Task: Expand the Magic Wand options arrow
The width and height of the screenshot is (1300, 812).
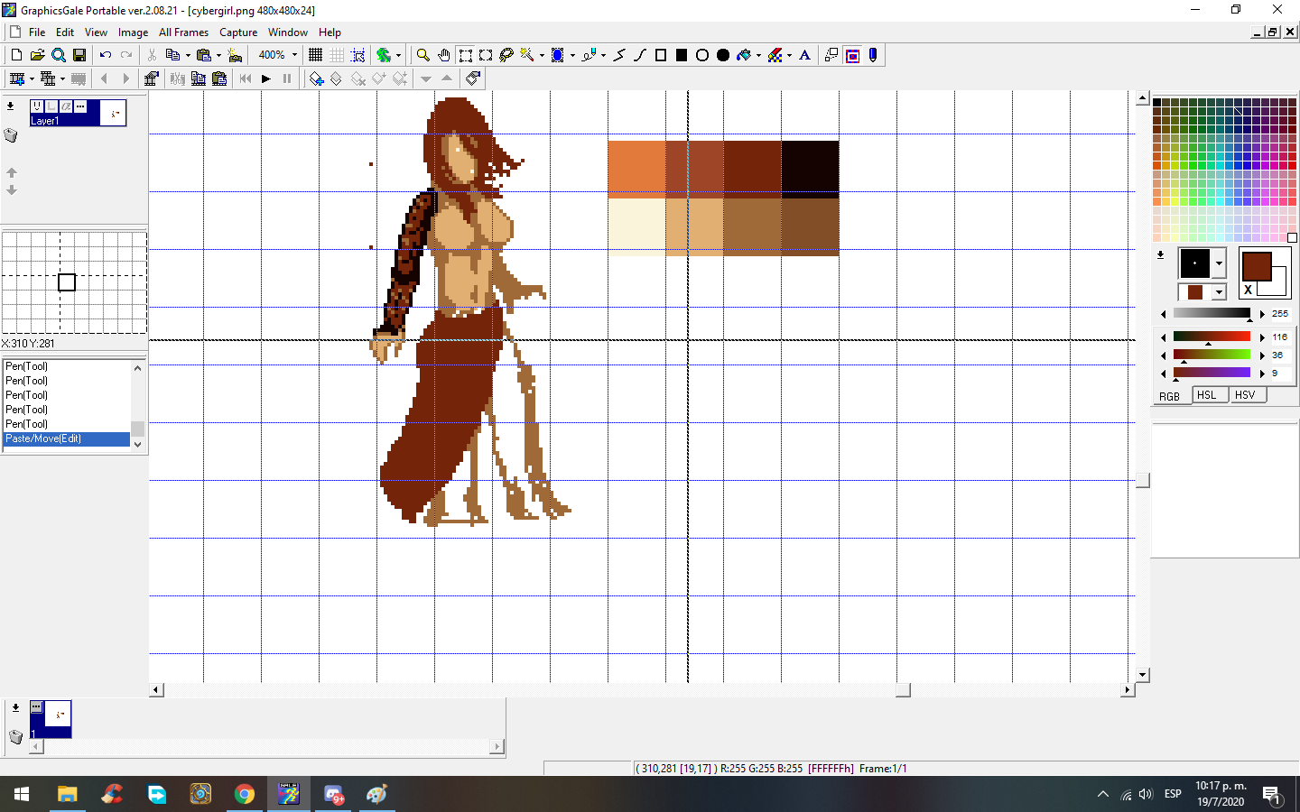Action: pos(542,55)
